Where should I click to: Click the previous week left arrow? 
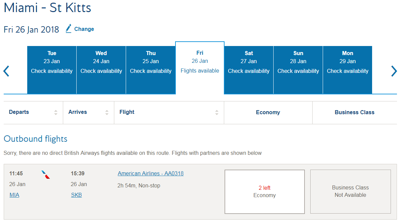(6, 71)
